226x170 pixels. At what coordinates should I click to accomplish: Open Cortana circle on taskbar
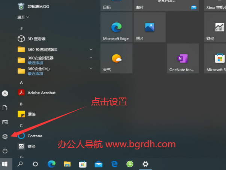(35, 164)
